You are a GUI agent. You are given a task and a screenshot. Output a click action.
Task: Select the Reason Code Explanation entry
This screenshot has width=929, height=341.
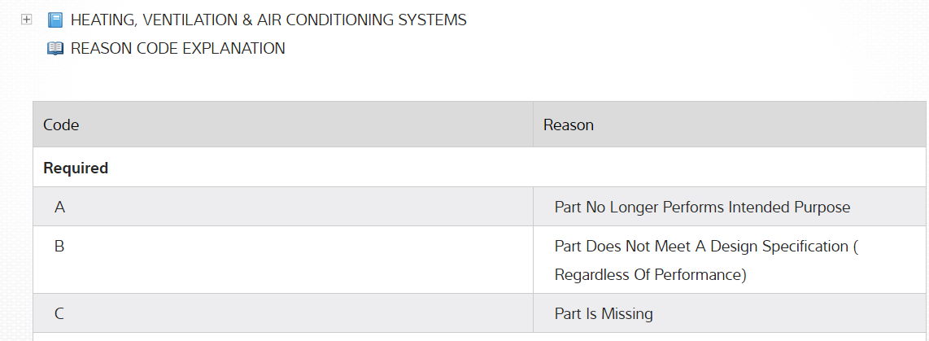coord(177,49)
